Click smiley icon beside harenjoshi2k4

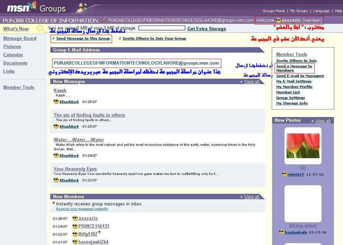[x=75, y=242]
